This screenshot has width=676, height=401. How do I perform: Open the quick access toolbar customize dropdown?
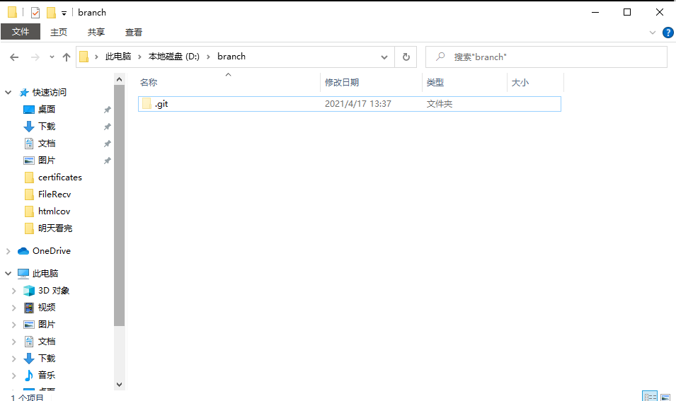tap(64, 13)
